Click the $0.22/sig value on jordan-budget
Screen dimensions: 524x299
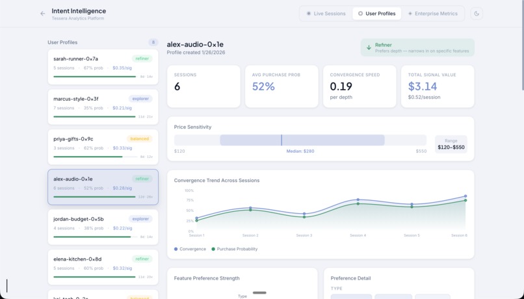[122, 228]
